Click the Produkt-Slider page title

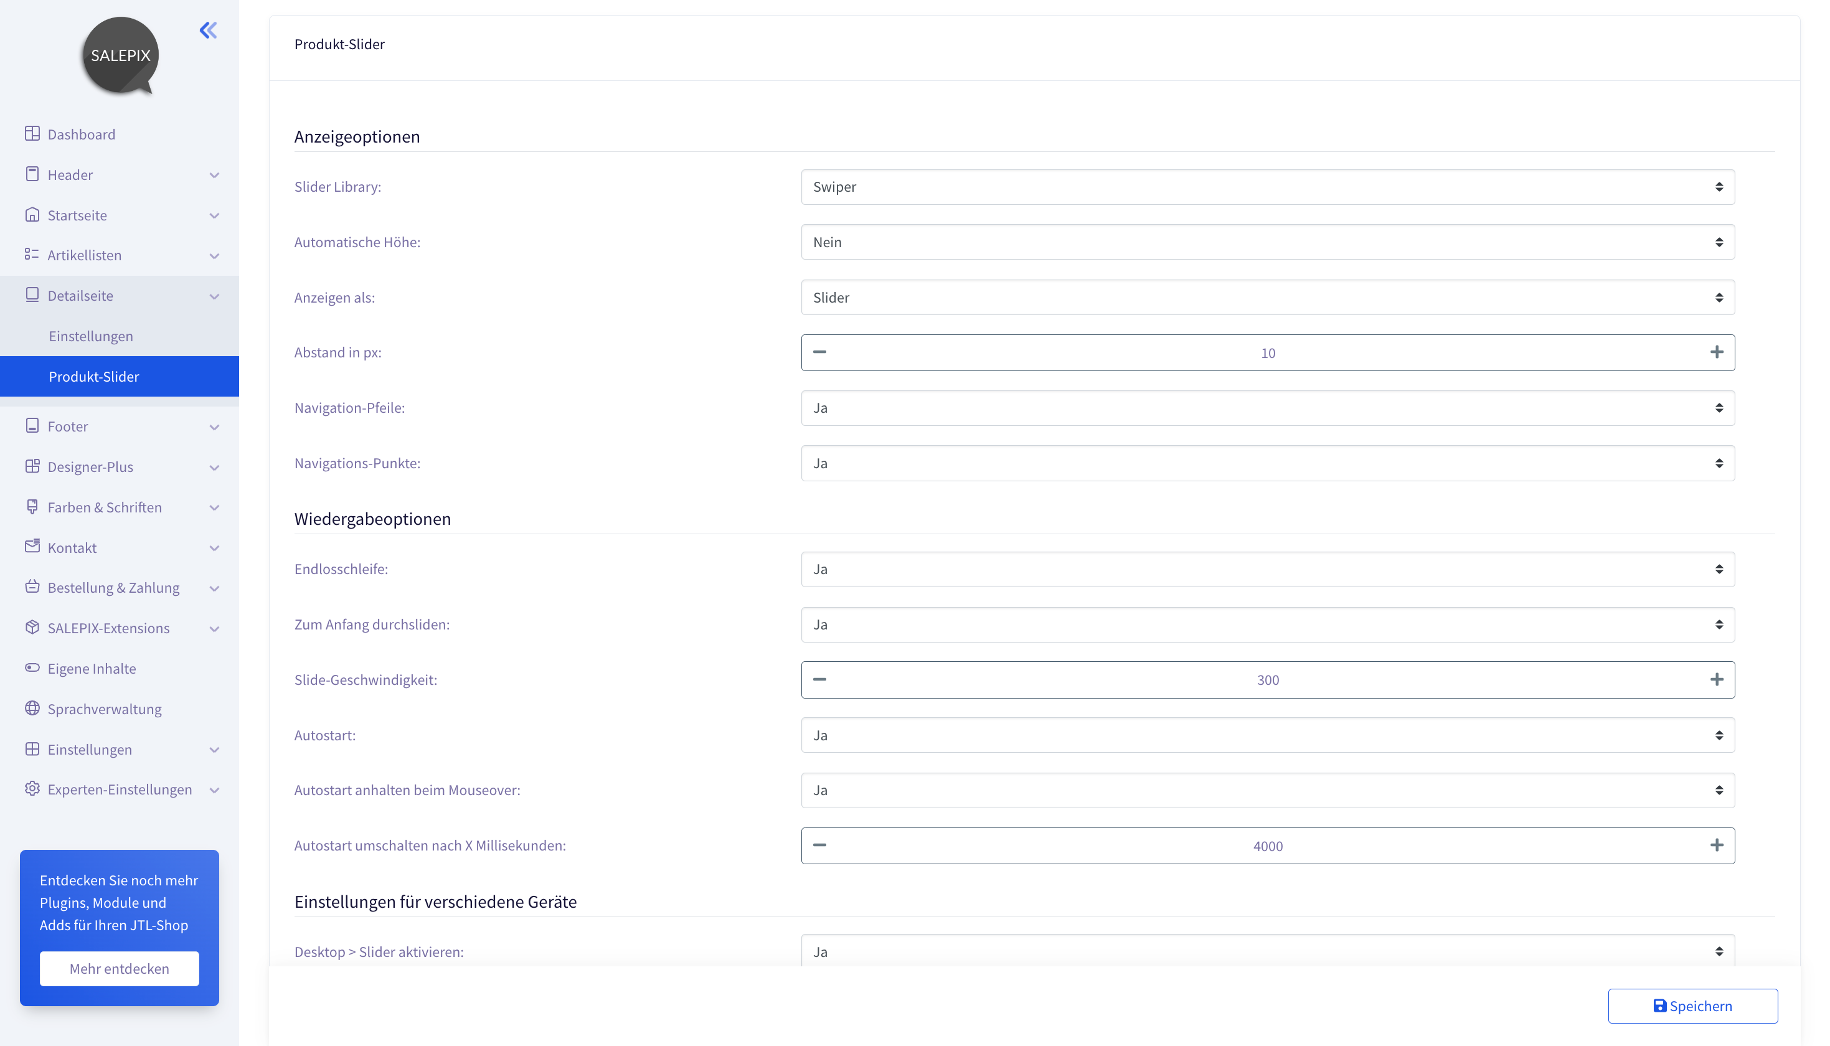click(340, 45)
